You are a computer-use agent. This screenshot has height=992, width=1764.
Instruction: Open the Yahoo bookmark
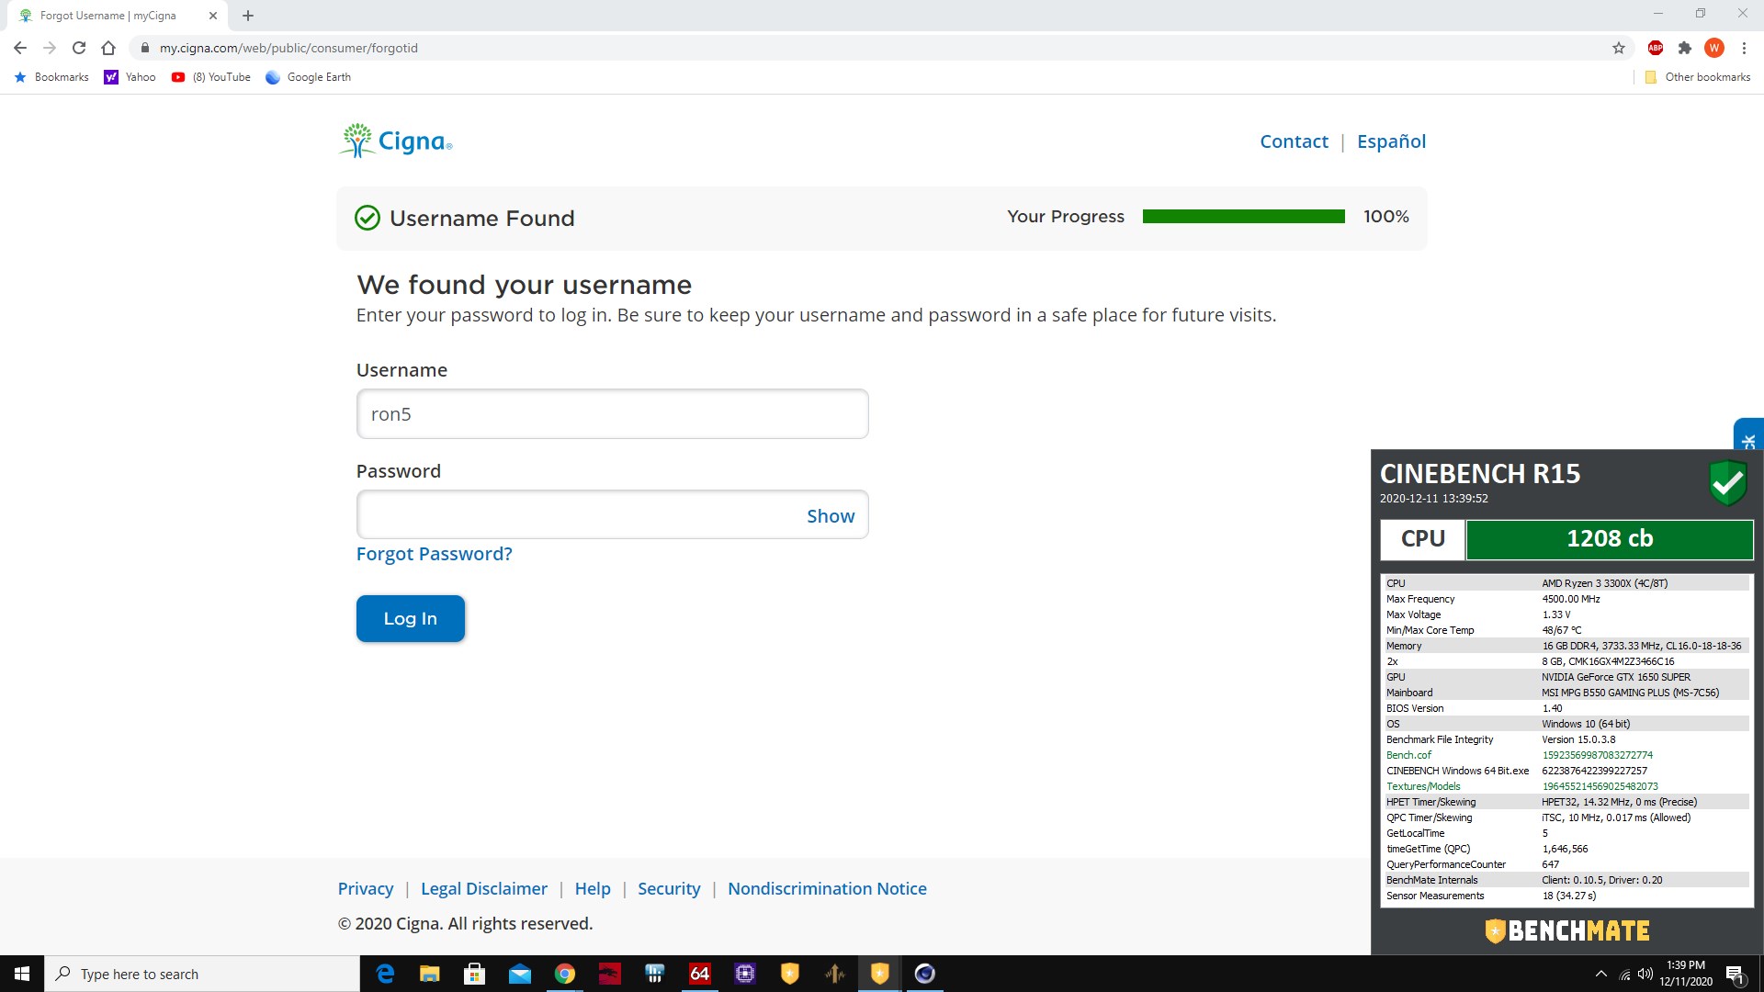click(x=130, y=77)
